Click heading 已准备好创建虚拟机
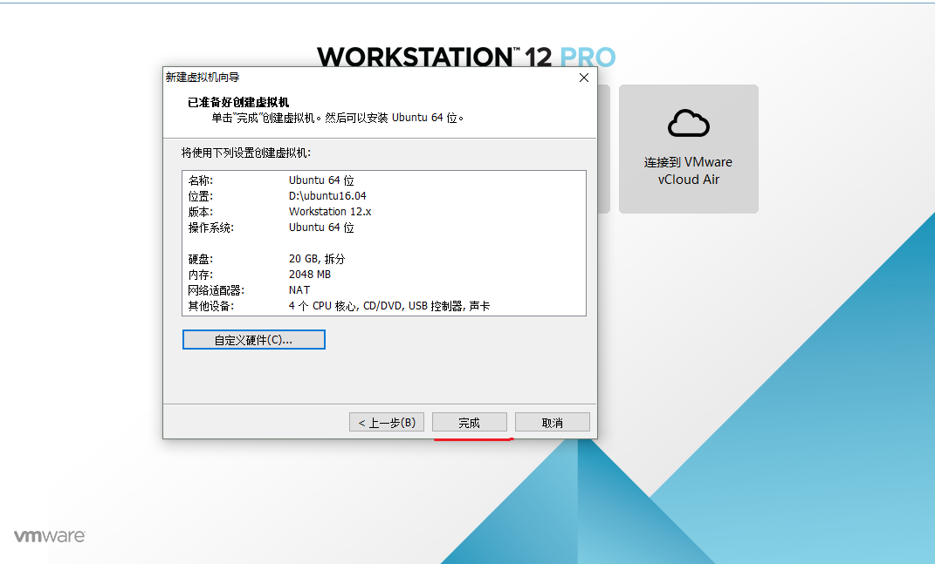The image size is (935, 564). [x=238, y=103]
